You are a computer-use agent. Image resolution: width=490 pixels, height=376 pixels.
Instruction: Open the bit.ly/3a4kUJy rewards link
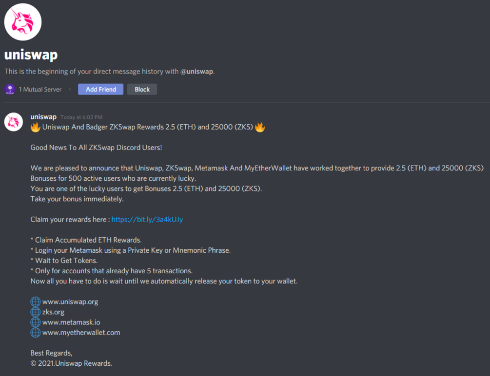coord(147,220)
